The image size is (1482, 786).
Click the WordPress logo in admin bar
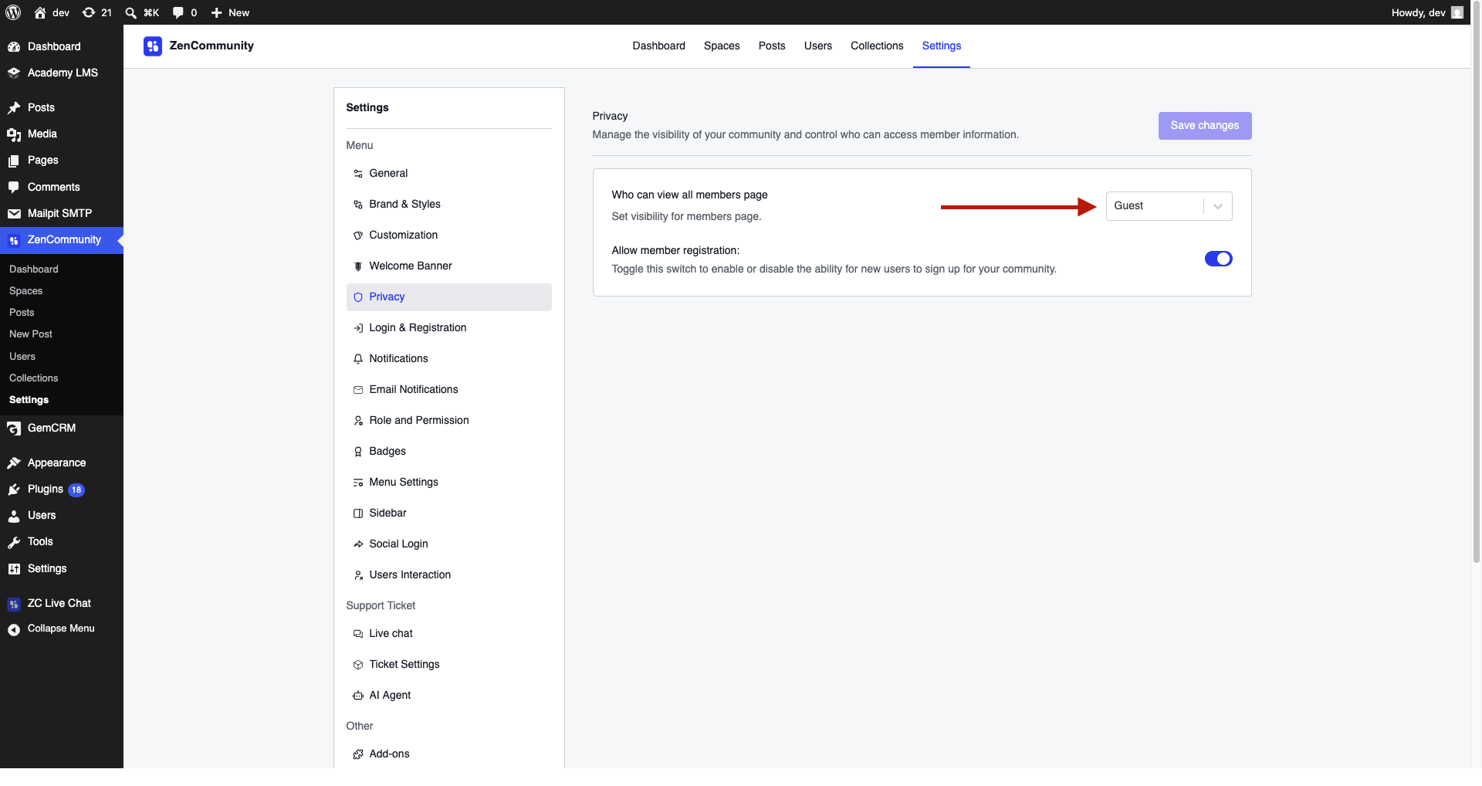pos(13,12)
